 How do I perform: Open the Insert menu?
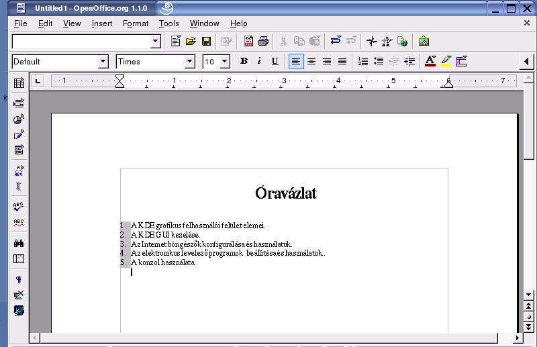pyautogui.click(x=102, y=23)
